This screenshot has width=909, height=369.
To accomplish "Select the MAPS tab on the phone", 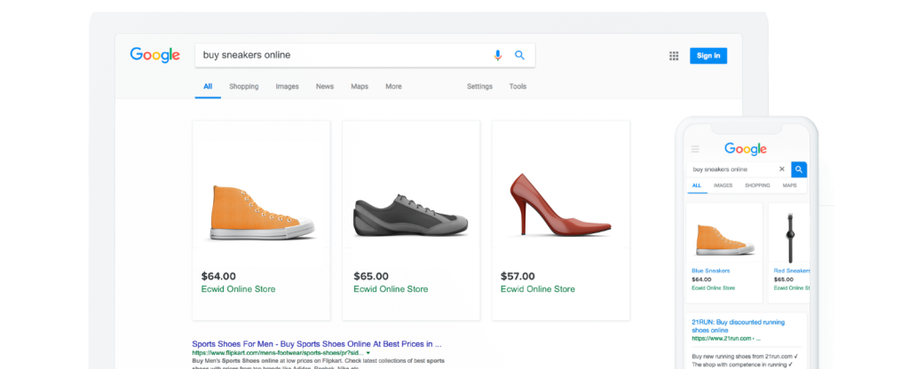I will pos(789,185).
